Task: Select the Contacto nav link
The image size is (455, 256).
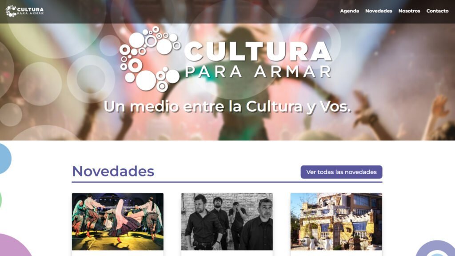Action: click(x=437, y=11)
